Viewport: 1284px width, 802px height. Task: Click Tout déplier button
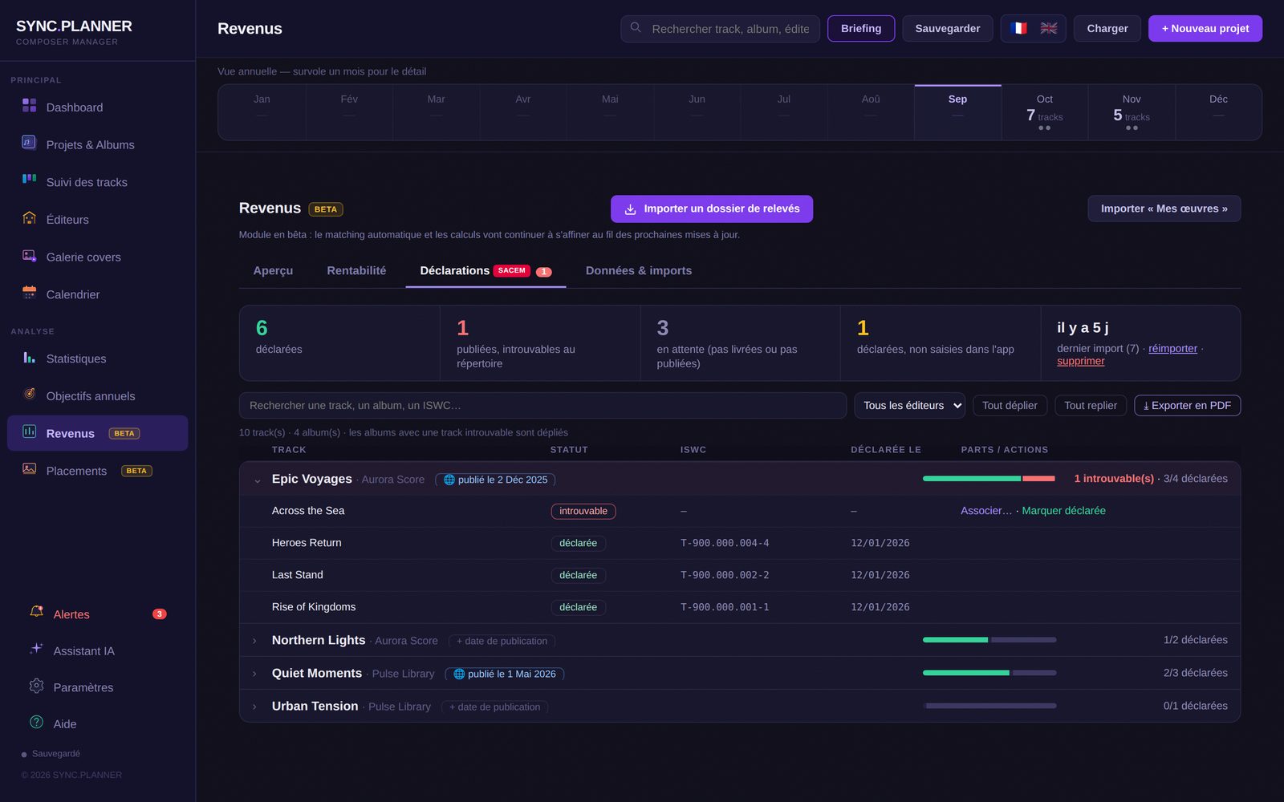pos(1010,405)
